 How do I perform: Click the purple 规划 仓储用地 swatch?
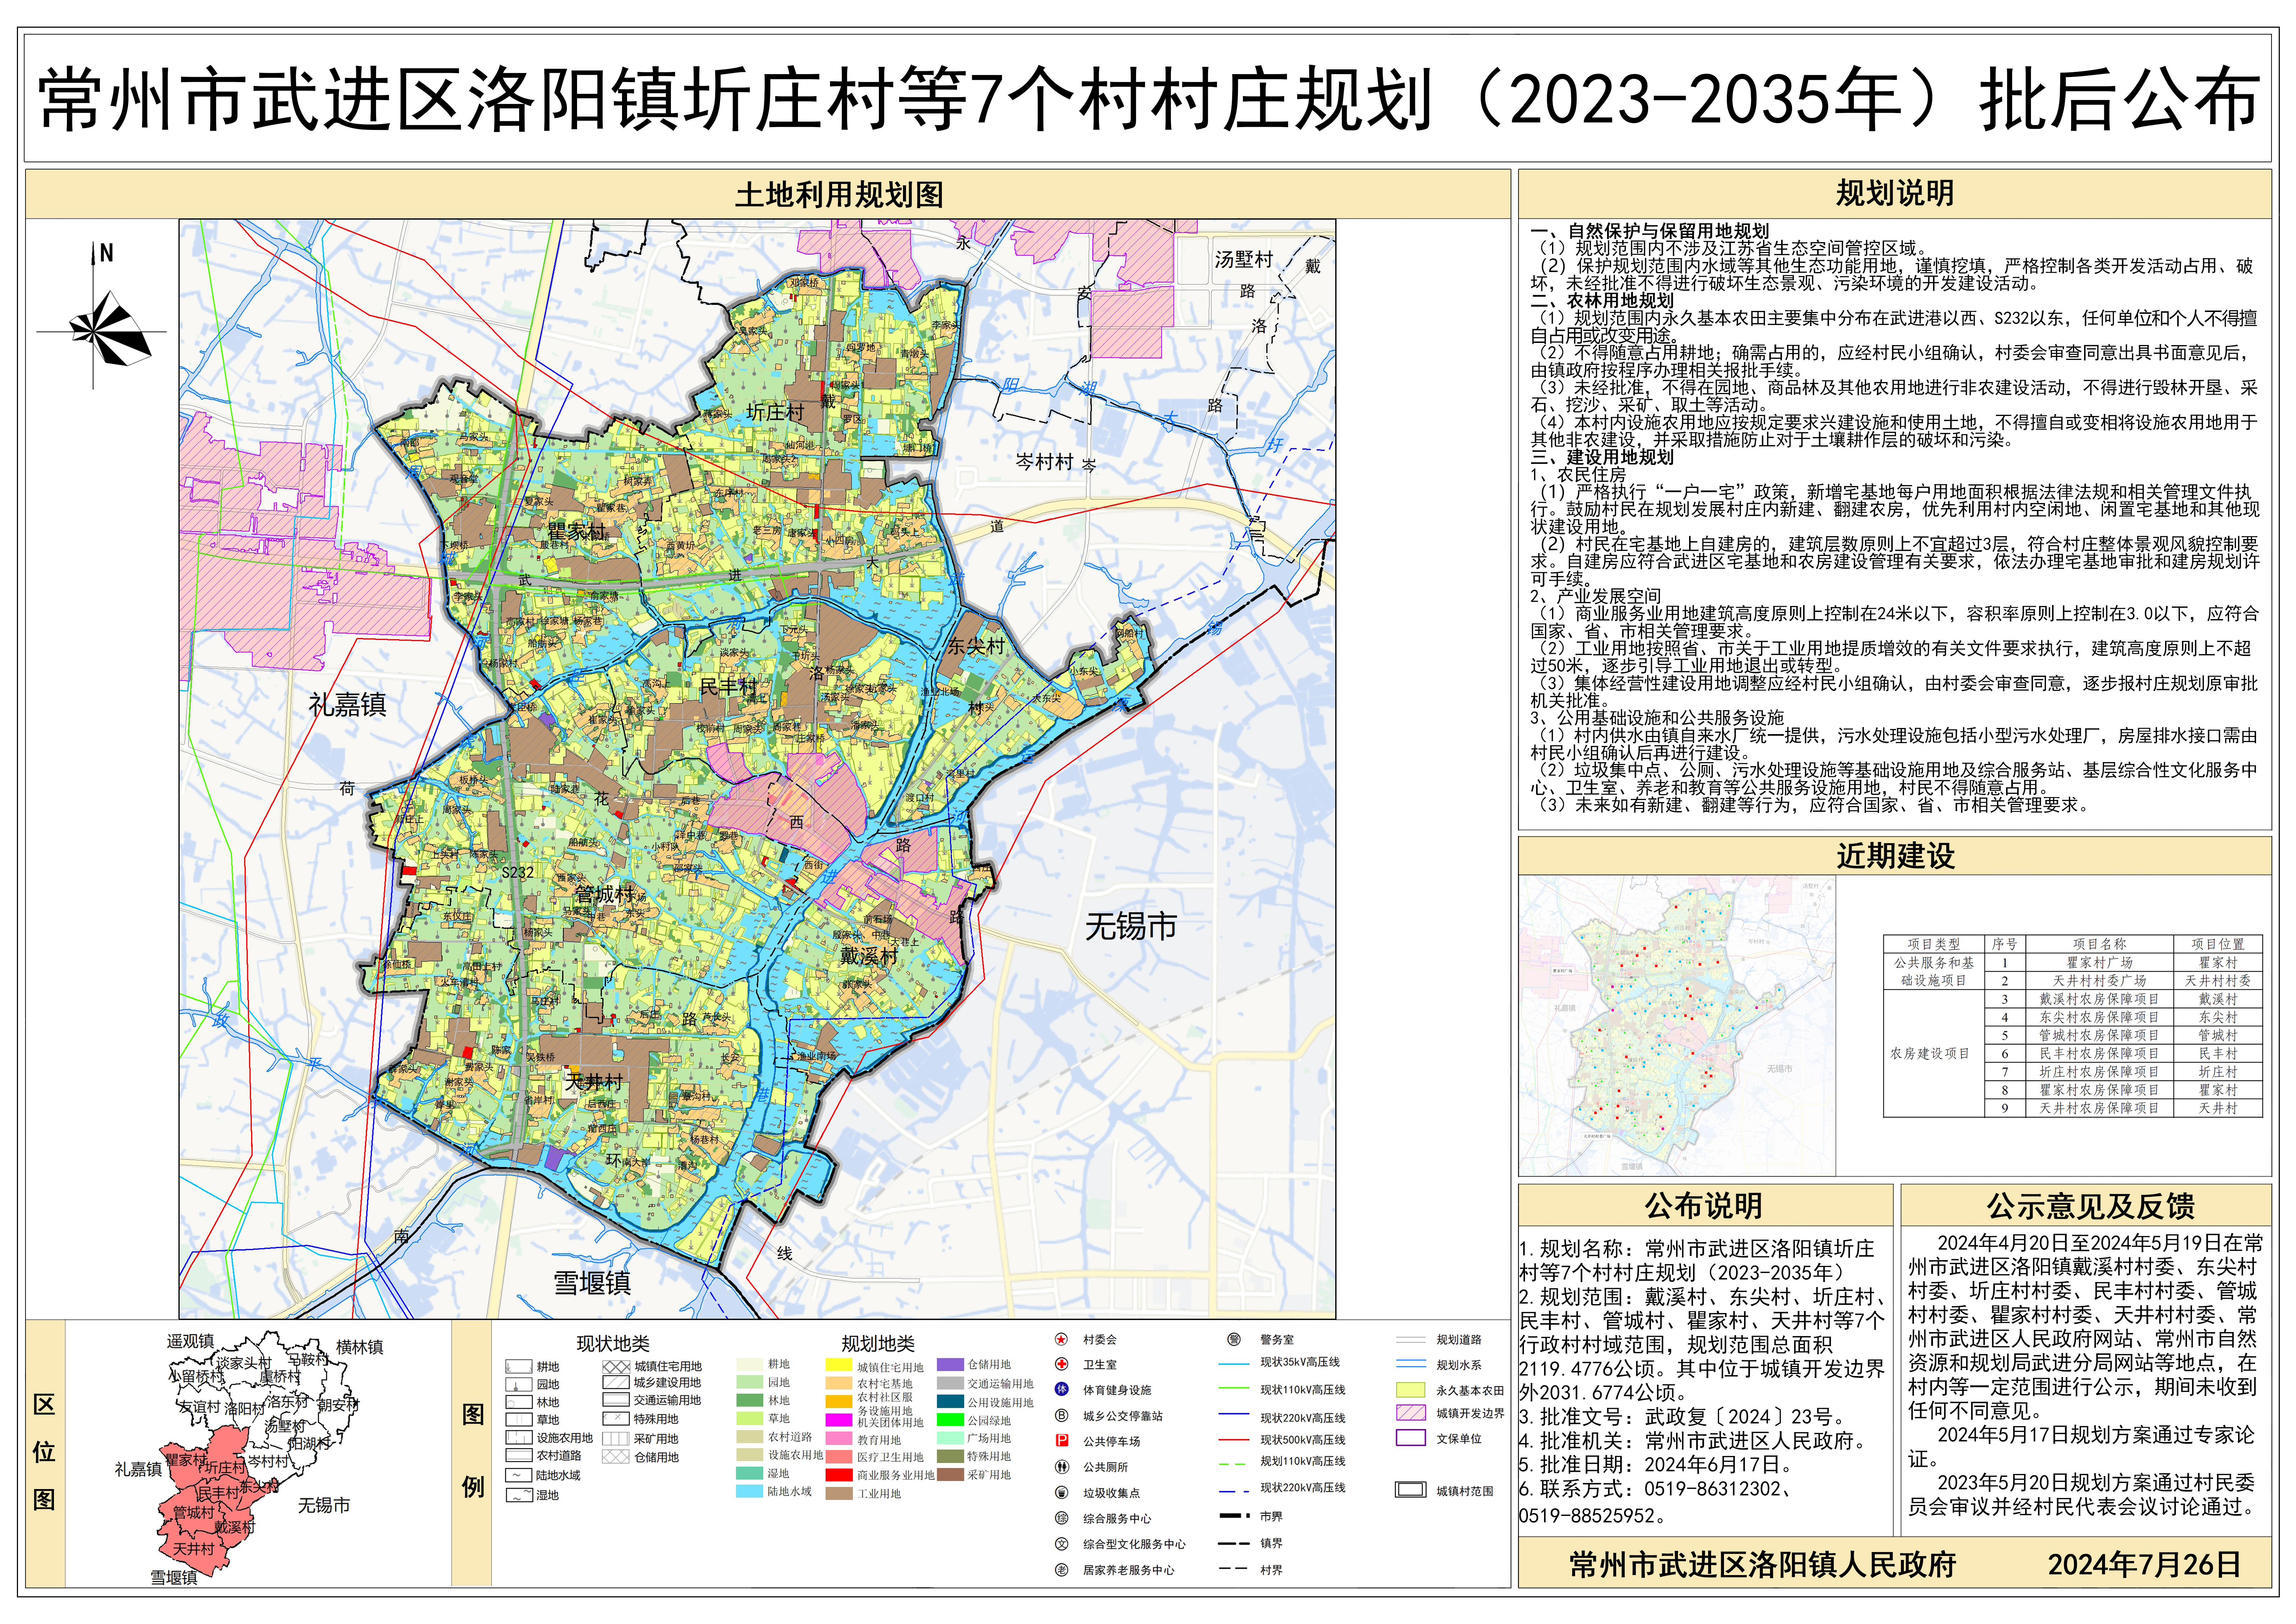[x=950, y=1364]
